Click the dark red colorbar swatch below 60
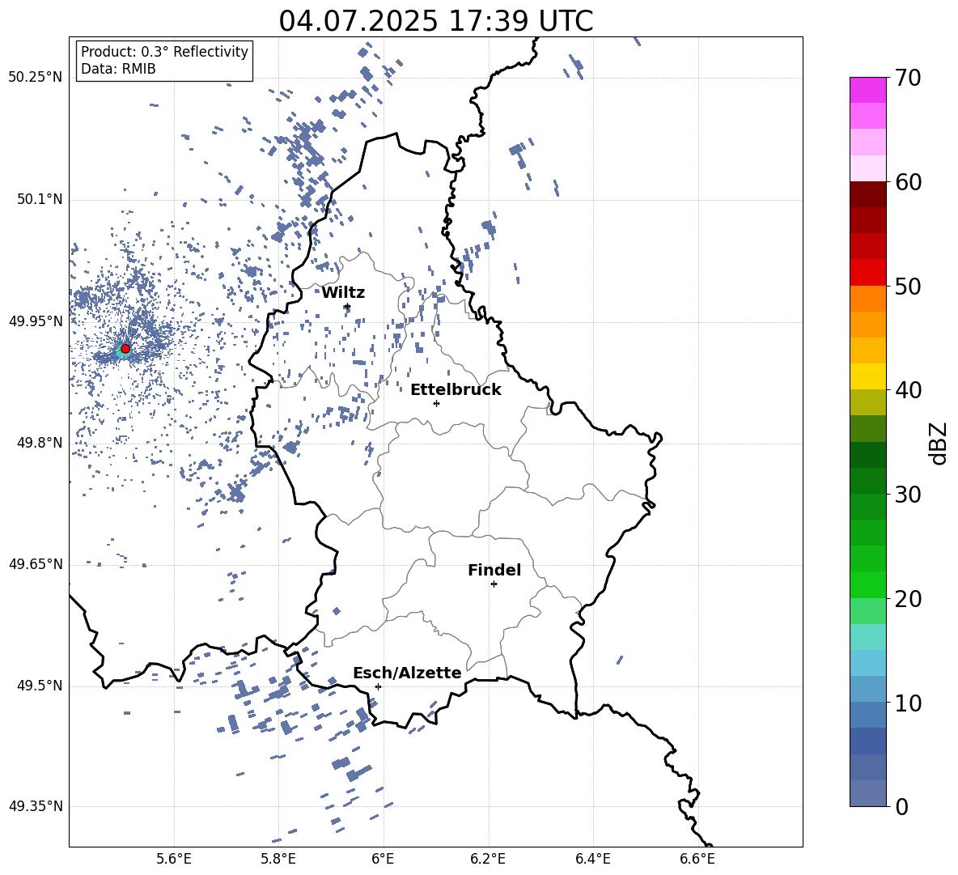This screenshot has width=958, height=875. tap(867, 194)
